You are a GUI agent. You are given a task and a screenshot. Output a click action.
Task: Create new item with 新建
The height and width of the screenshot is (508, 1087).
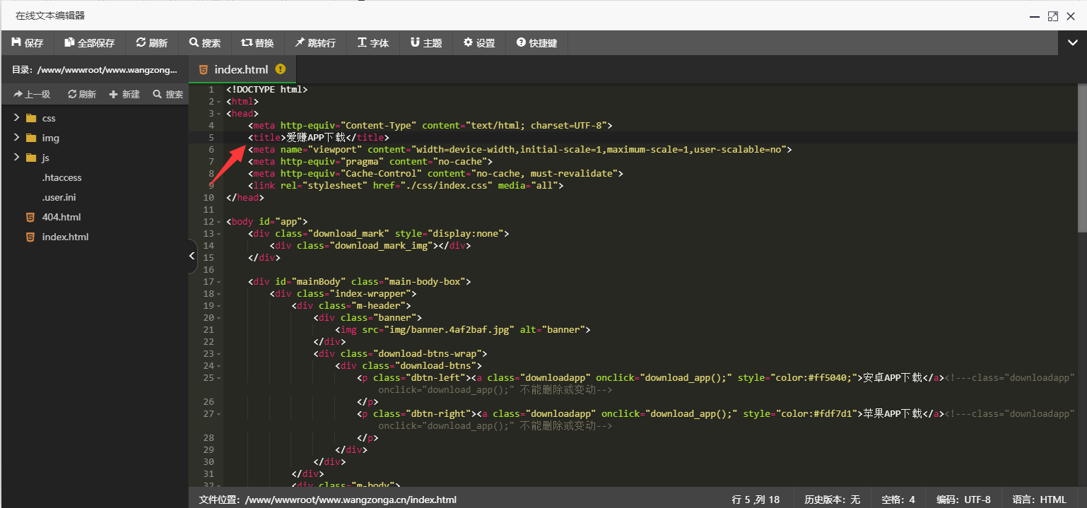coord(124,94)
